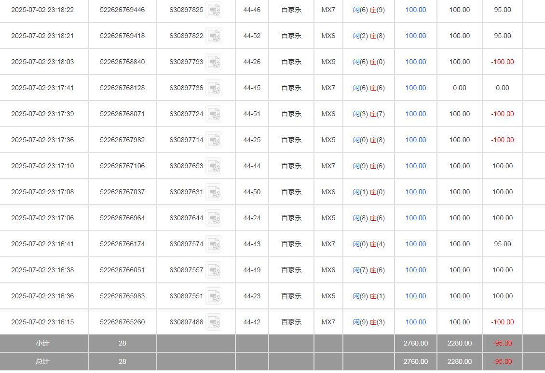
Task: Open video replay icon beside round 630897825
Action: pos(214,10)
